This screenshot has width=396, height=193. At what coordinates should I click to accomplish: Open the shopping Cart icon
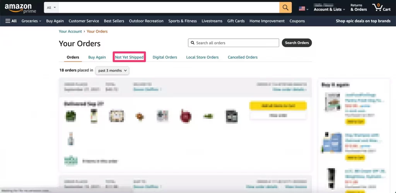tap(381, 8)
